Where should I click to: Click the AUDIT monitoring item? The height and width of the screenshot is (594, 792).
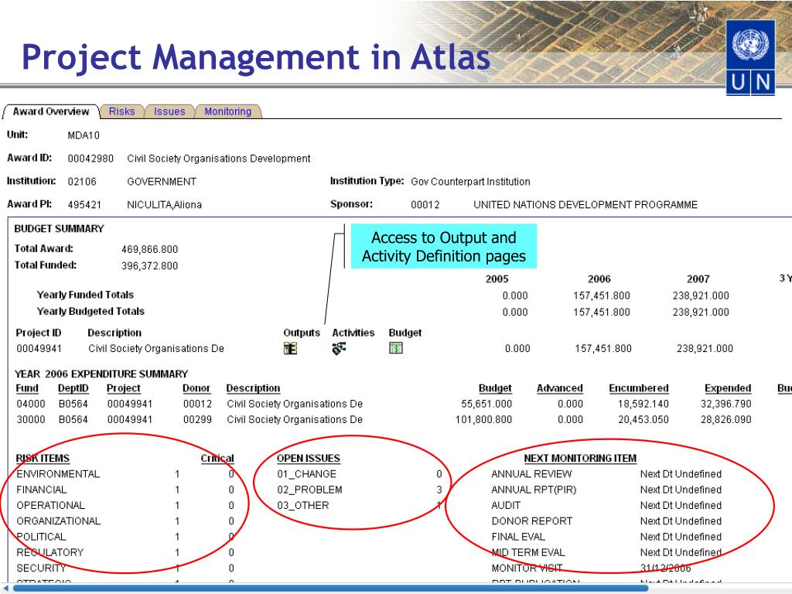click(506, 506)
